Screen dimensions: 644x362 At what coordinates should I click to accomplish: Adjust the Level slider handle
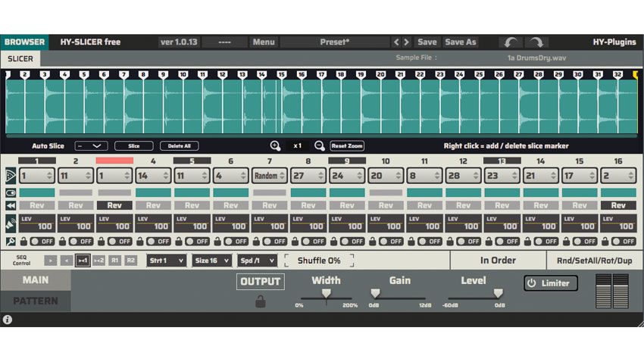pyautogui.click(x=499, y=292)
